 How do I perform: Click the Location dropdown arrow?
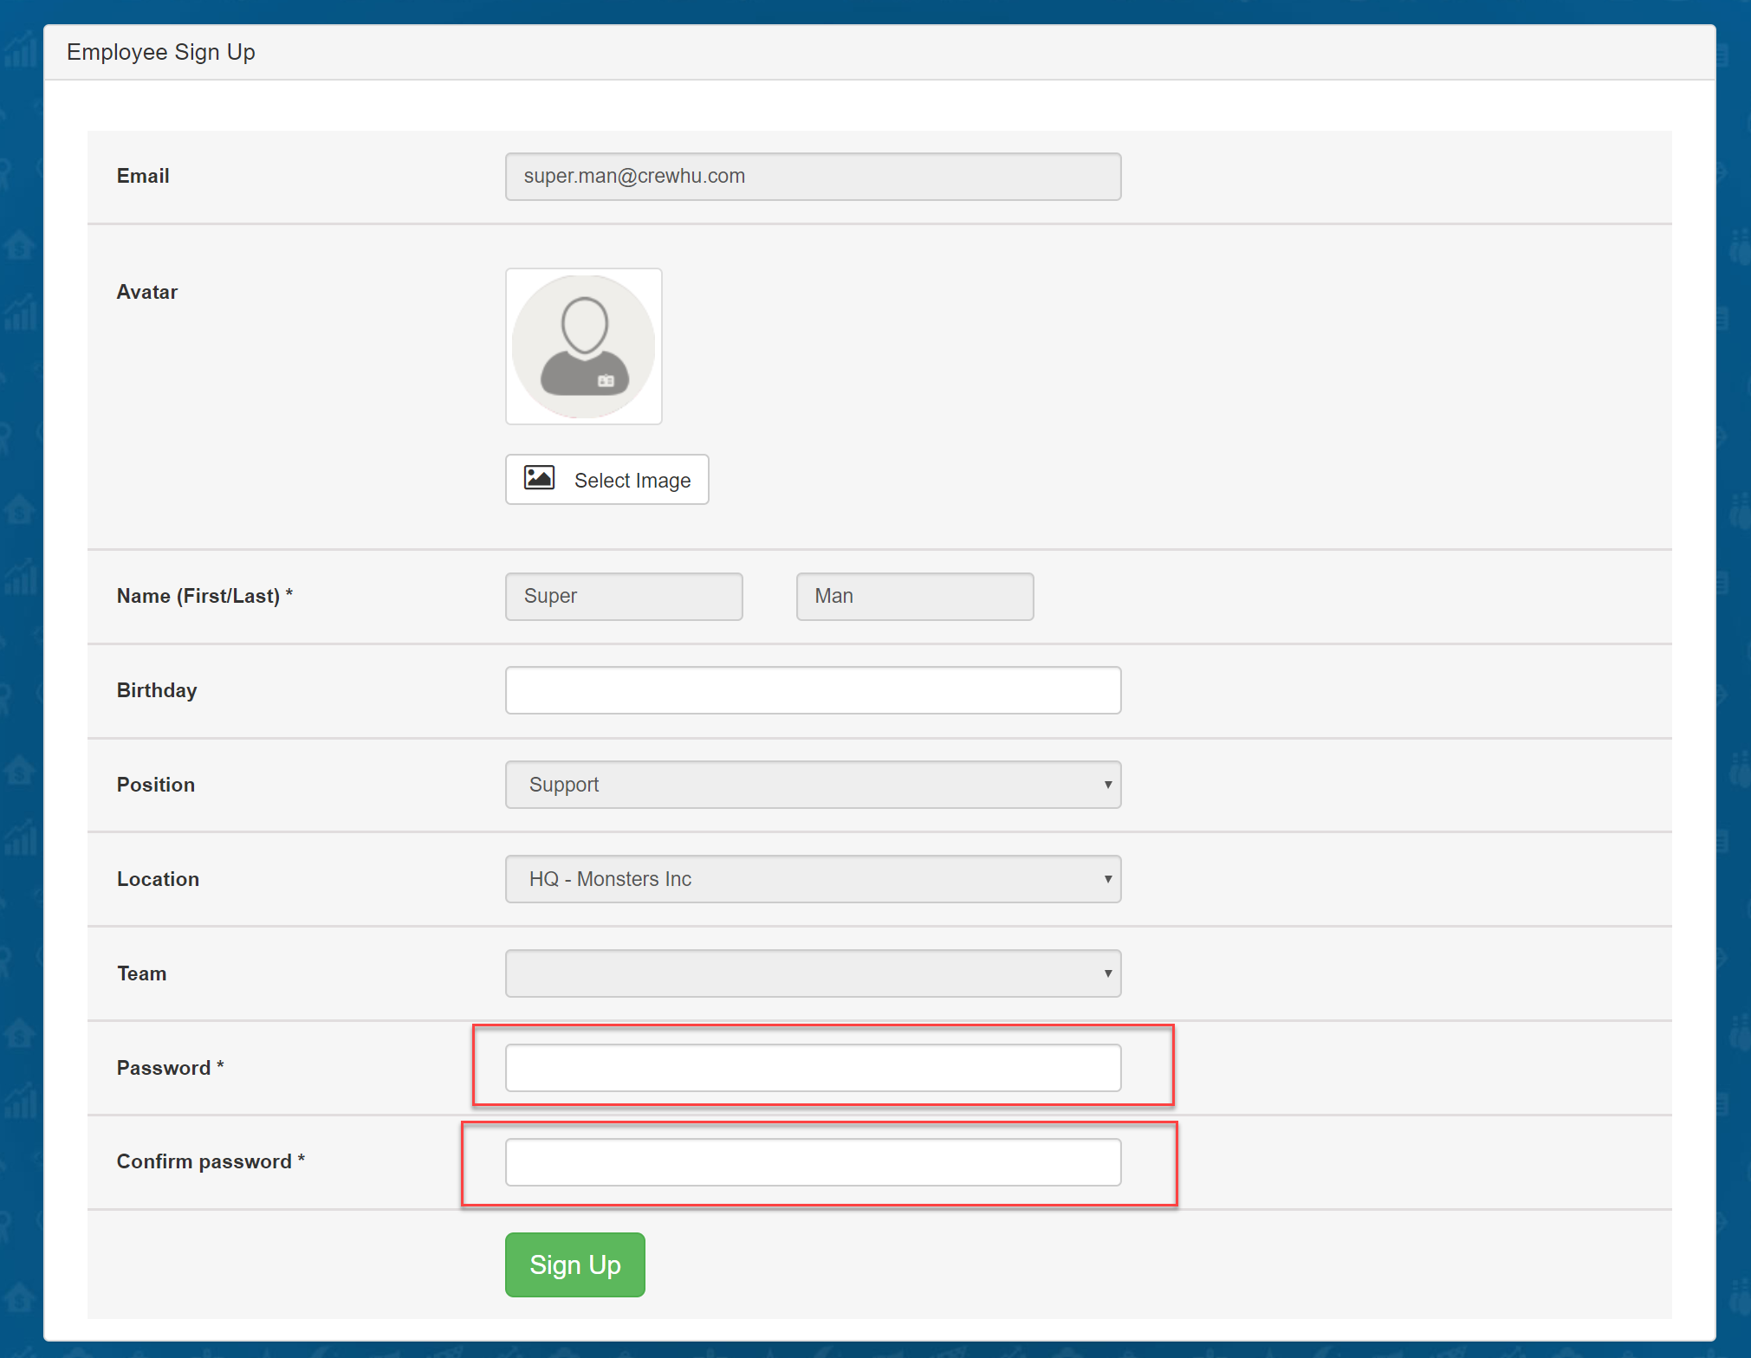[1107, 879]
